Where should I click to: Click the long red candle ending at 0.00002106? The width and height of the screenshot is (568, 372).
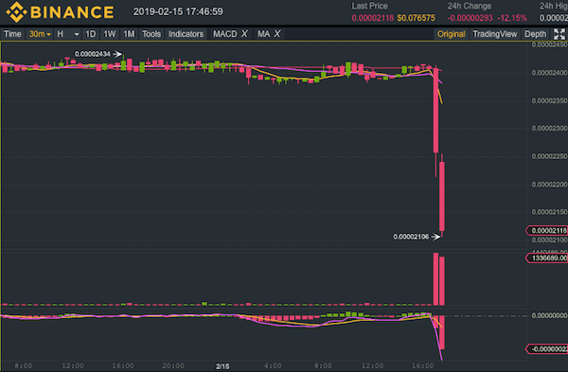[x=441, y=196]
